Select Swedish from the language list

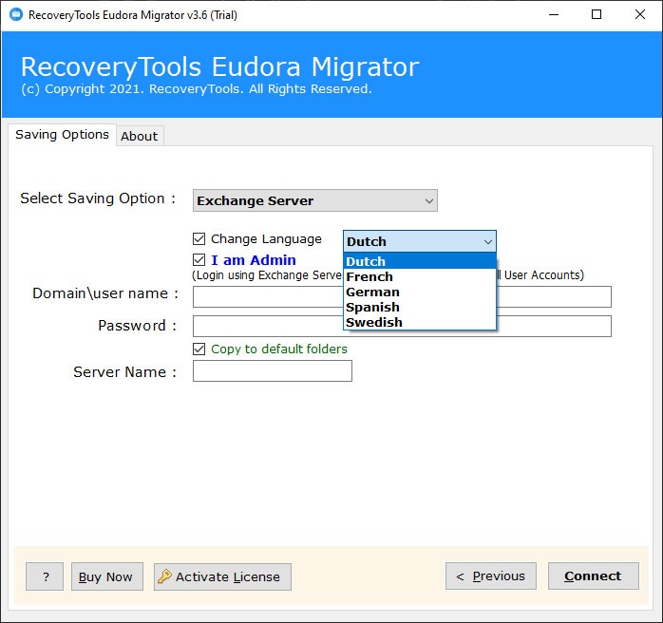[420, 322]
